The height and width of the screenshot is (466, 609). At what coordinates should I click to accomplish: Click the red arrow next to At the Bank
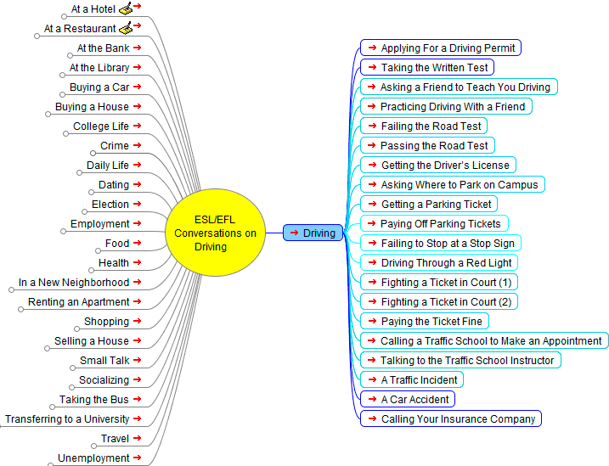tap(138, 48)
